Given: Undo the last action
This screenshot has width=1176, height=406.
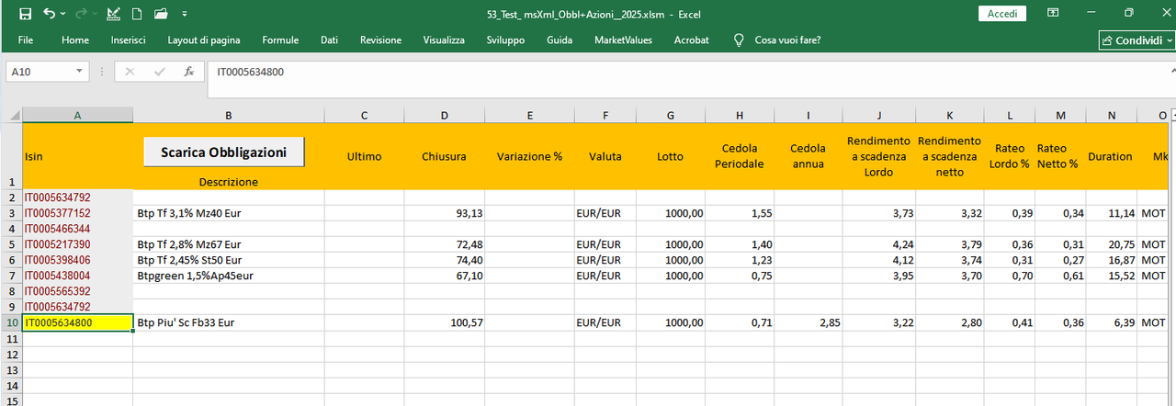Looking at the screenshot, I should pyautogui.click(x=49, y=14).
